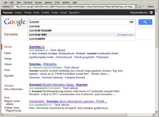Image resolution: width=159 pixels, height=117 pixels.
Task: Open the View menu
Action: [19, 2]
